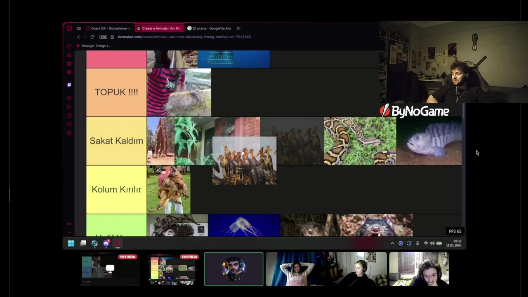This screenshot has width=528, height=297.
Task: Open a new tab with the plus button
Action: [238, 28]
